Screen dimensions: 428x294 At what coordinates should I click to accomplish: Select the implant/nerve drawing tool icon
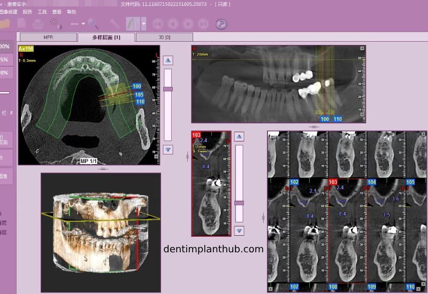click(x=133, y=24)
